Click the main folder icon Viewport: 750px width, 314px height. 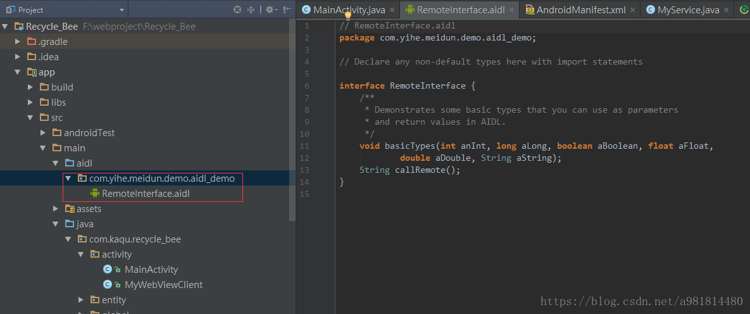(57, 148)
